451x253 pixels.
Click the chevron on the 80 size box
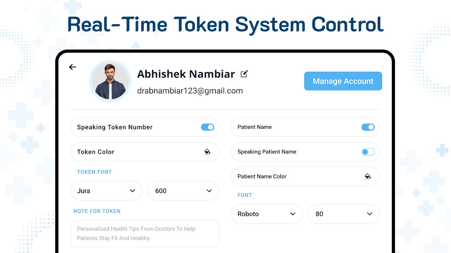point(369,214)
